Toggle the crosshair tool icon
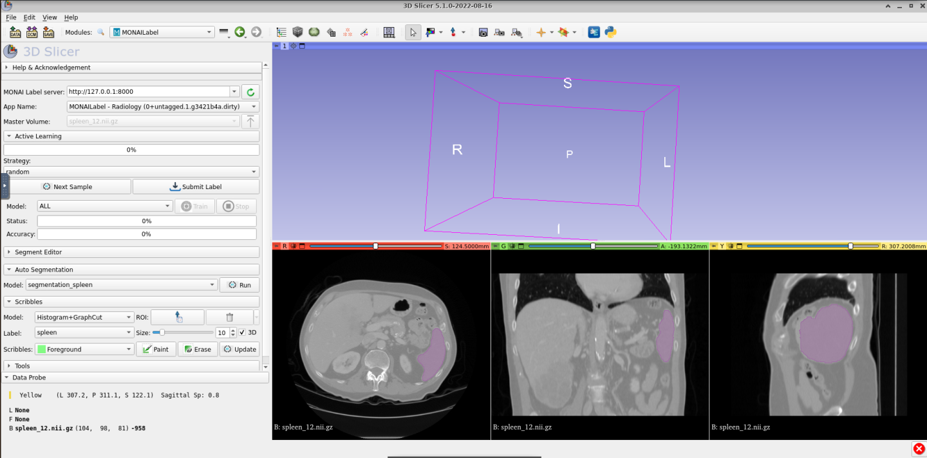This screenshot has width=927, height=458. point(541,32)
